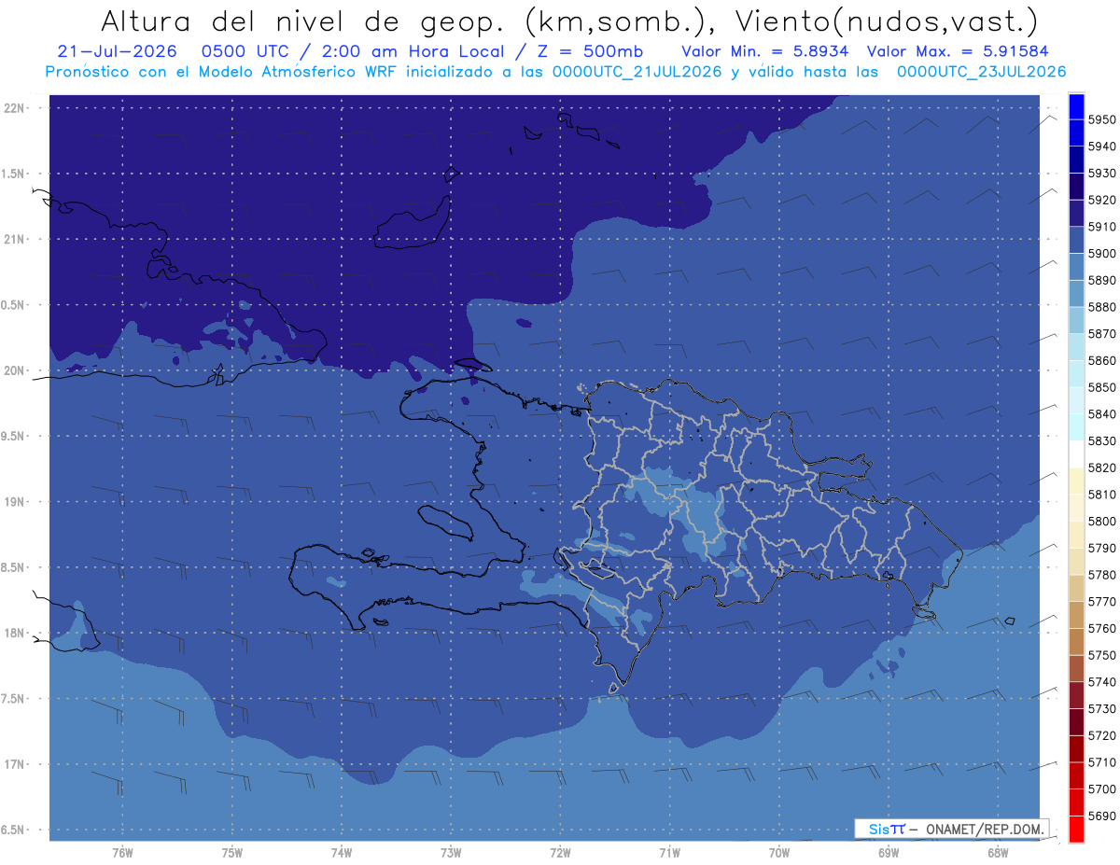1120x865 pixels.
Task: Click the 72W longitude label
Action: coord(560,852)
